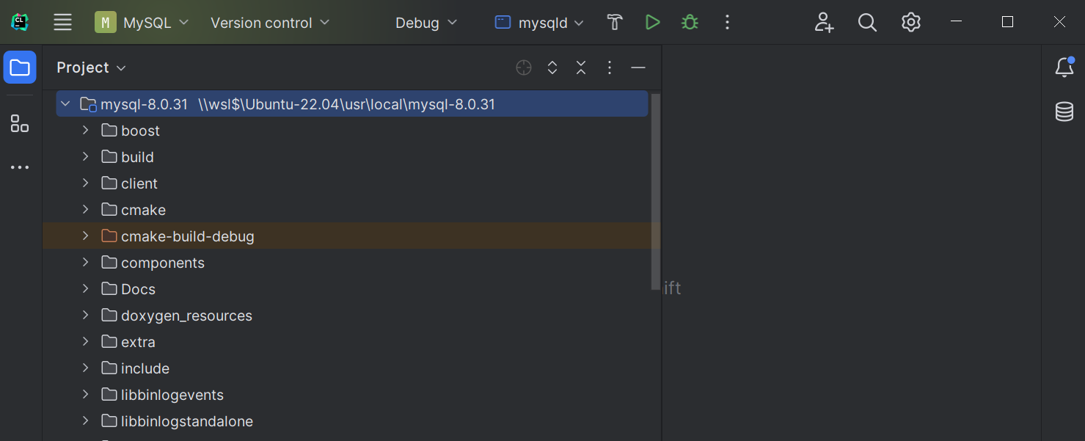Open the Structure tool window icon
1085x441 pixels.
coord(20,123)
